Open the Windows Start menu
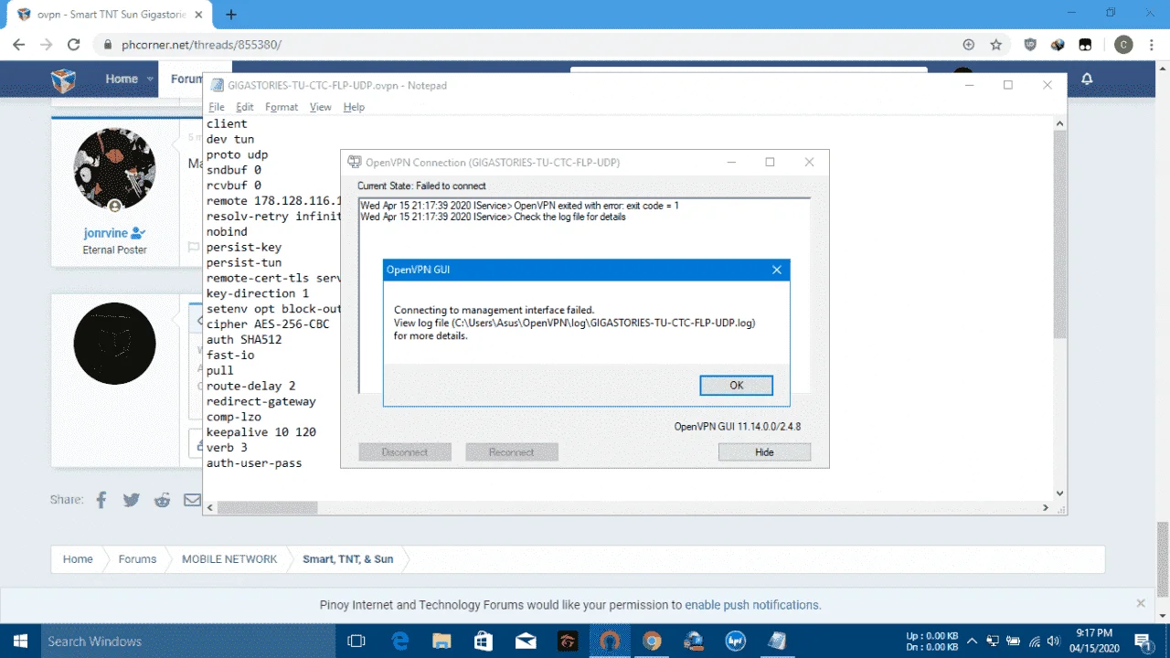Image resolution: width=1170 pixels, height=658 pixels. tap(19, 641)
